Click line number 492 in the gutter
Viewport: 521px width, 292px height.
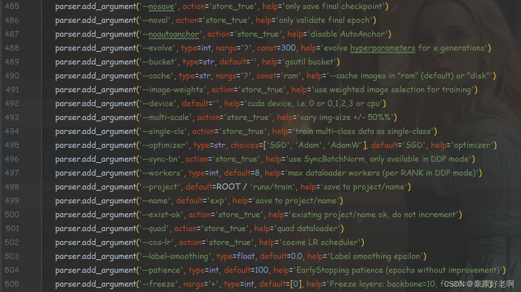tap(12, 103)
